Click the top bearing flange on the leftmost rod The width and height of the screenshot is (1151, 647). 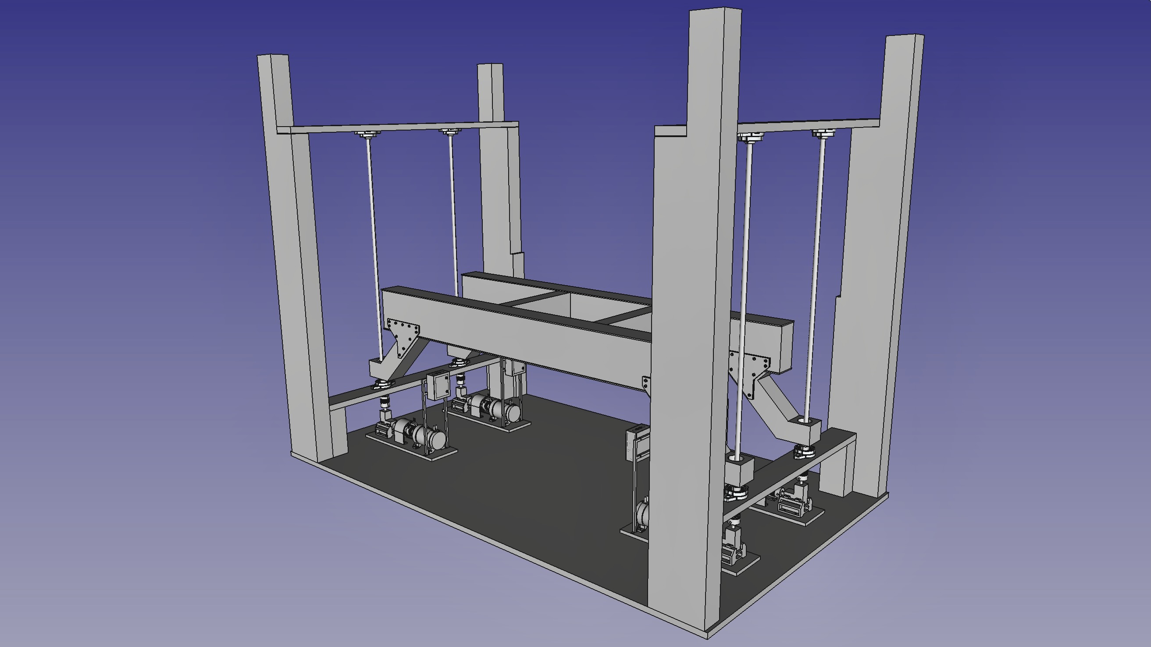tap(369, 134)
